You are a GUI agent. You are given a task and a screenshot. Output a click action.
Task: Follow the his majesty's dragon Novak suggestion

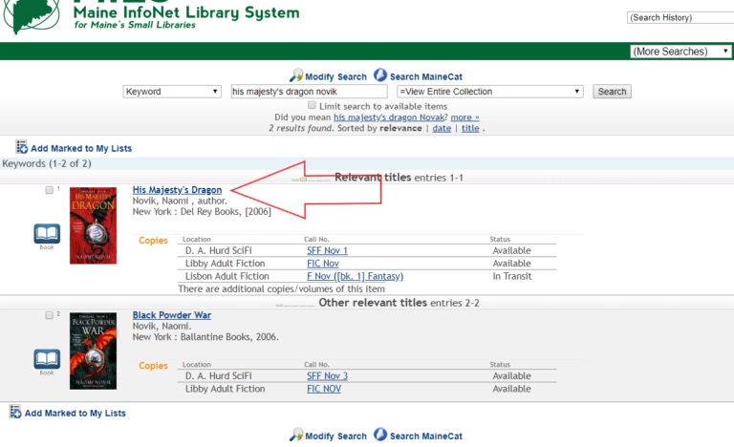(389, 117)
